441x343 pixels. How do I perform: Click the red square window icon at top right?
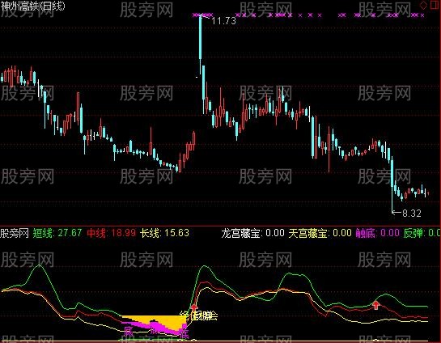point(435,5)
